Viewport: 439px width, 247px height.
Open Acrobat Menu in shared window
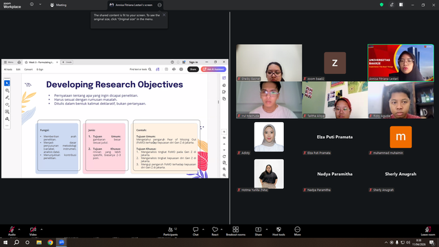point(9,62)
